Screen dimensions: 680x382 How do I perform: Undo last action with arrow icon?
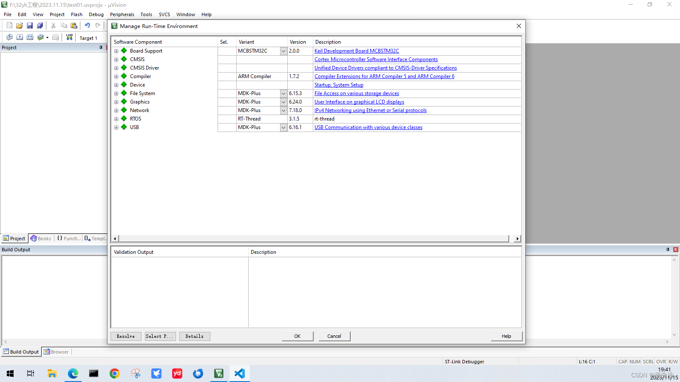click(88, 25)
